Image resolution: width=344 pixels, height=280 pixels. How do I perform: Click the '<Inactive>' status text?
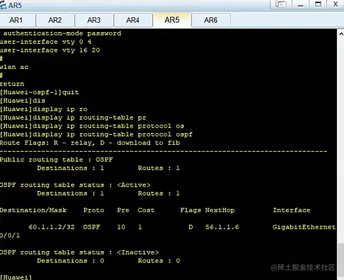[138, 252]
